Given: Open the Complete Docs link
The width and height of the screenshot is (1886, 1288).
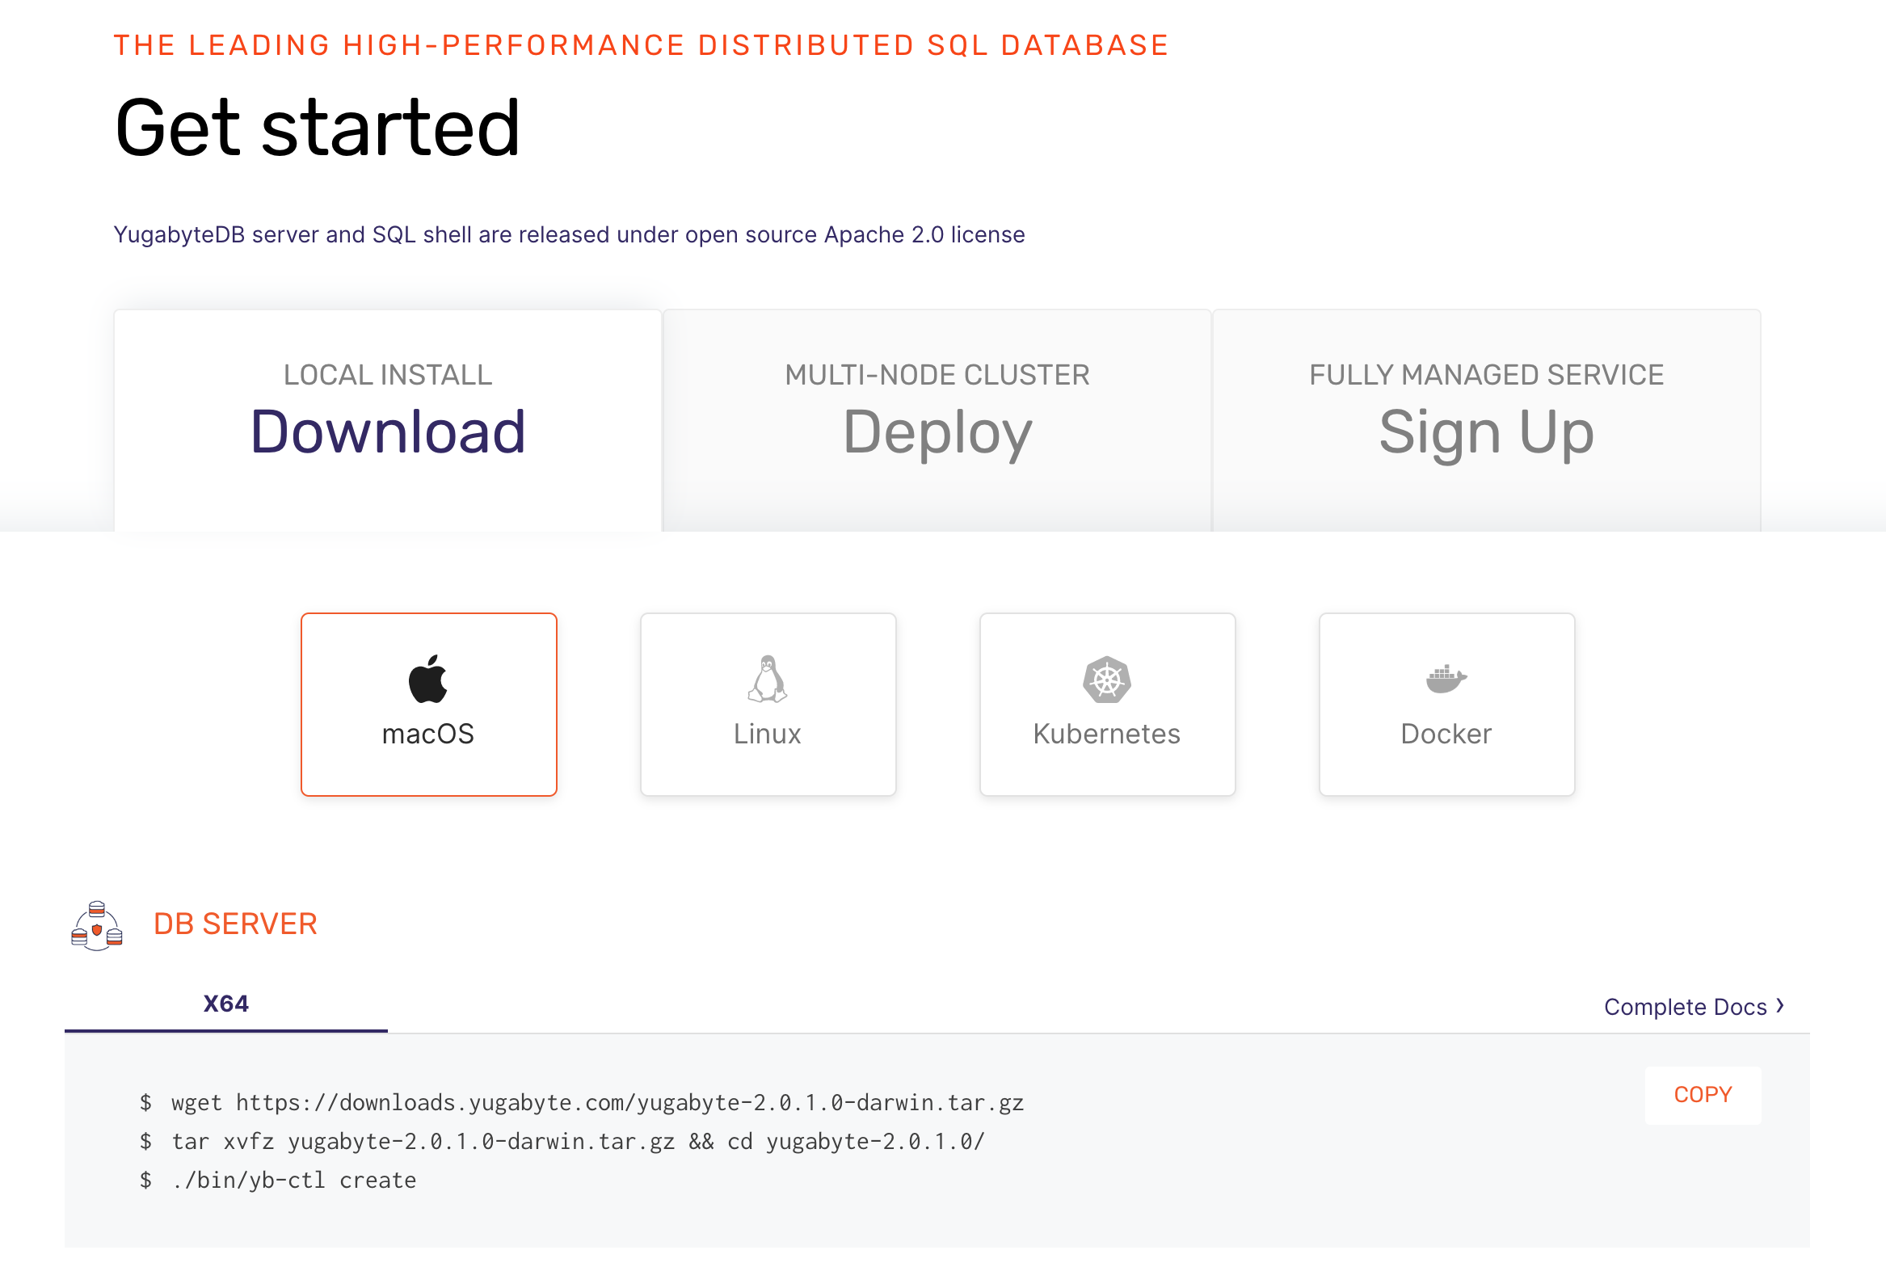Looking at the screenshot, I should (1685, 1006).
